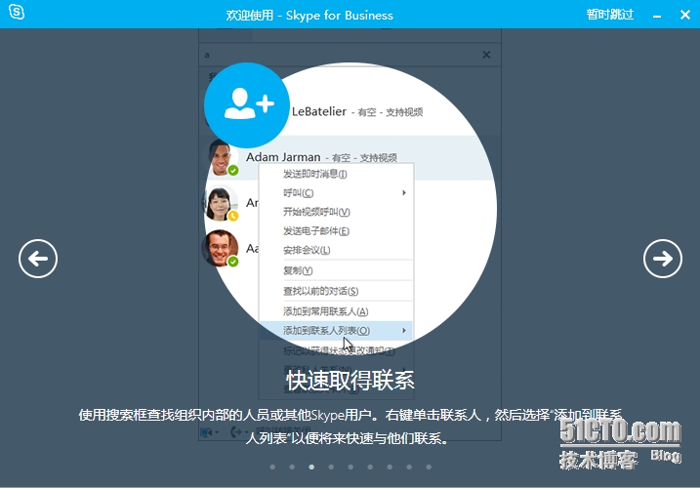This screenshot has width=700, height=488.
Task: Expand the arrow next to 呼叫(C)
Action: (403, 193)
